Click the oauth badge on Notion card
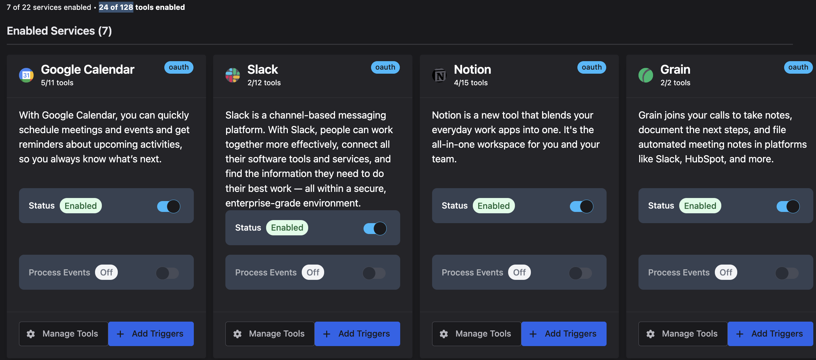816x360 pixels. click(x=592, y=67)
